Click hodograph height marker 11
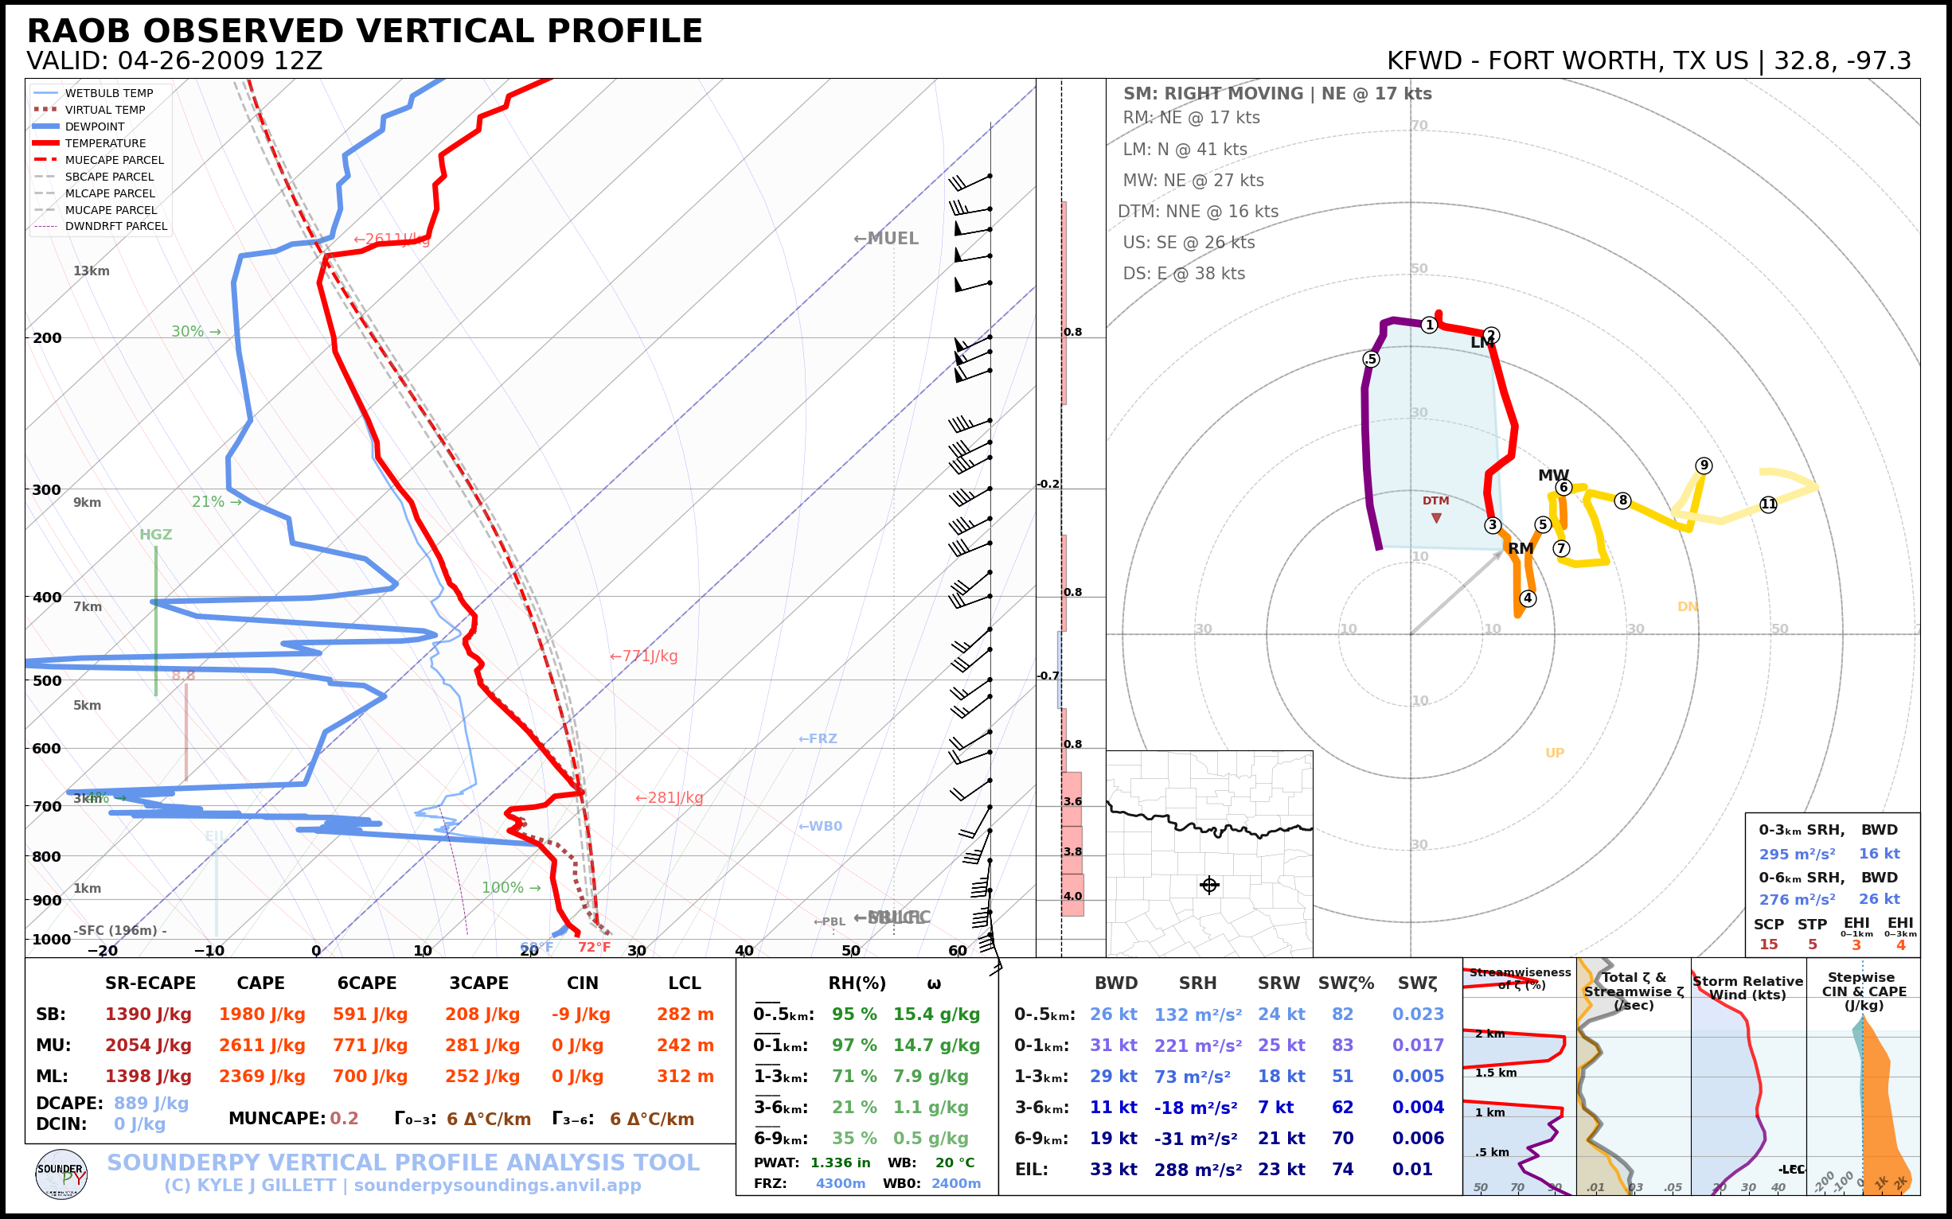The width and height of the screenshot is (1952, 1219). pos(1768,504)
